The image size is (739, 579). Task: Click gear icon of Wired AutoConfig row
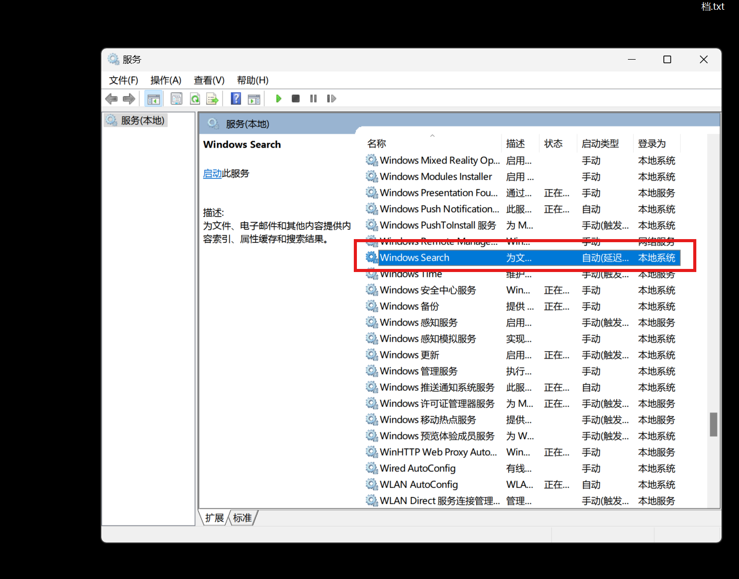(372, 468)
